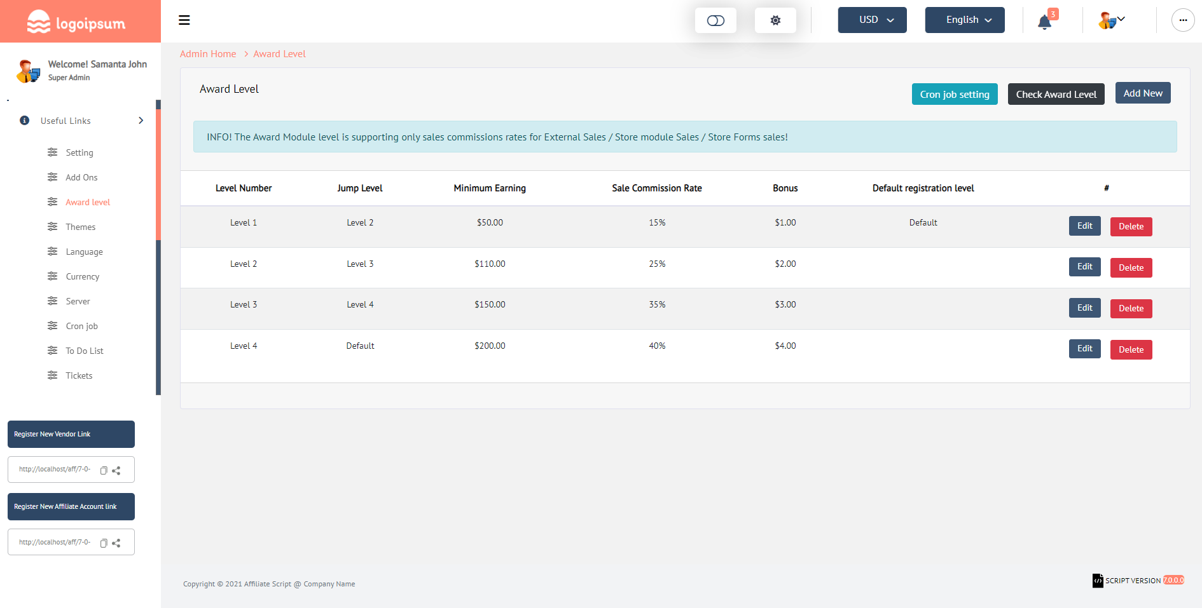Open the Settings sidebar icon
The height and width of the screenshot is (608, 1202).
(52, 152)
